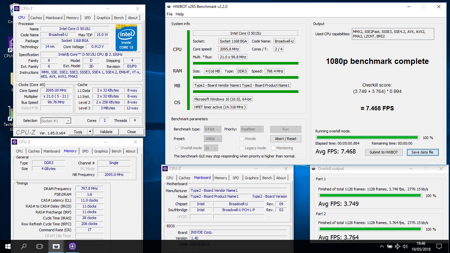Open Bench tab in top CPU-Z window
This screenshot has width=450, height=253.
(x=119, y=18)
